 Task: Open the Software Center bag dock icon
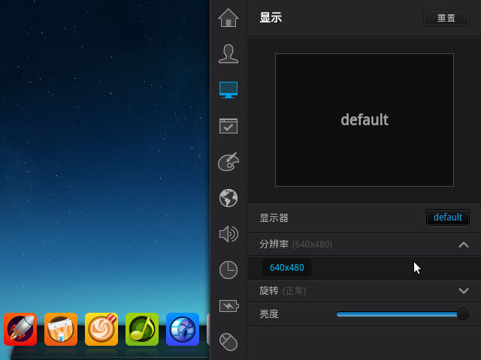[x=61, y=329]
